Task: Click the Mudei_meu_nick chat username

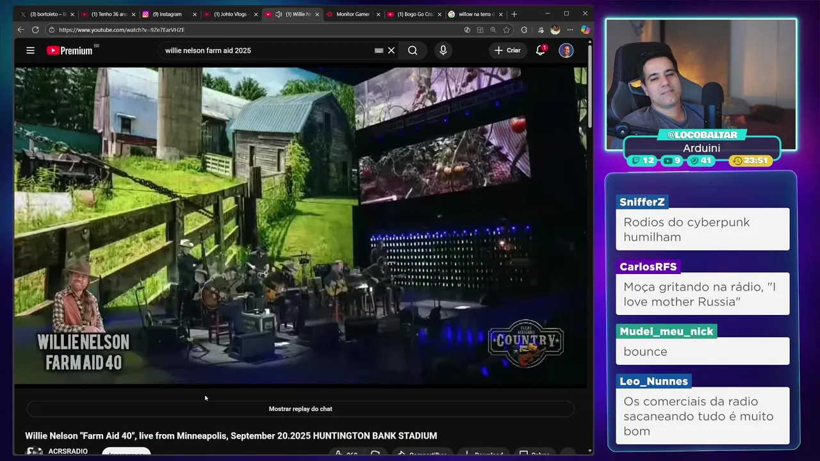Action: point(666,331)
